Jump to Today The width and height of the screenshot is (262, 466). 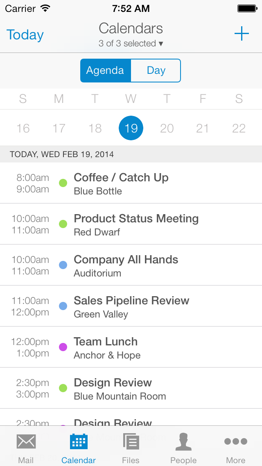pos(25,35)
